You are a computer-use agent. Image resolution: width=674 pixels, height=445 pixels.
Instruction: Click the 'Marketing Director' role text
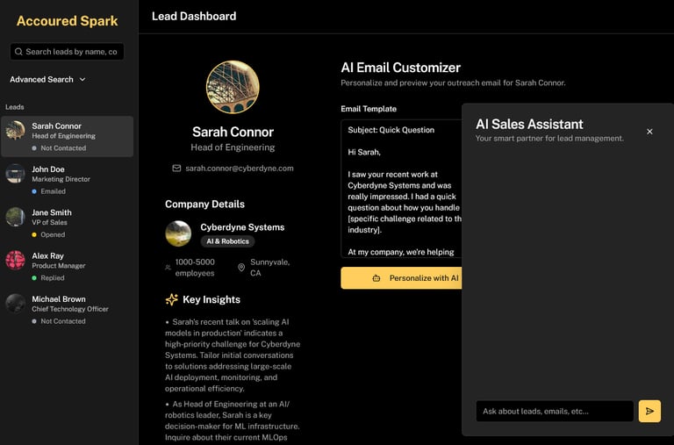click(x=61, y=179)
